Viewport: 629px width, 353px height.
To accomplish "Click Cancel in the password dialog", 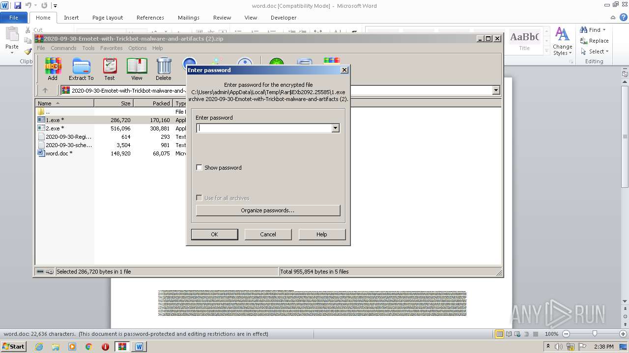I will (268, 234).
